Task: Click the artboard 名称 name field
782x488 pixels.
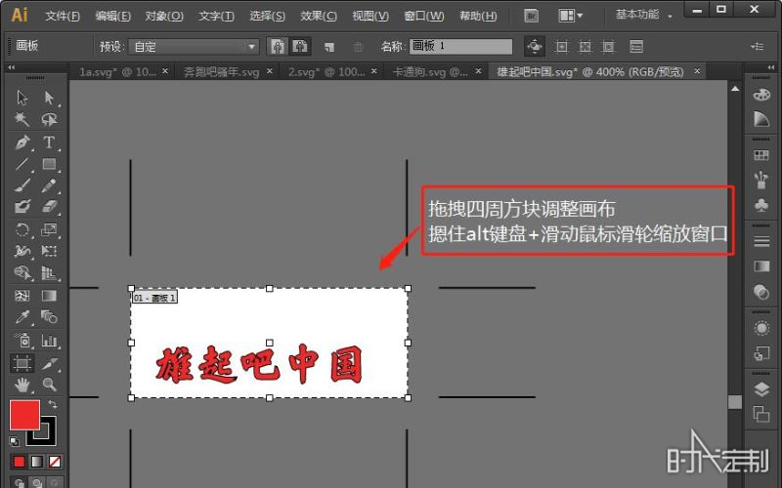Action: [460, 46]
